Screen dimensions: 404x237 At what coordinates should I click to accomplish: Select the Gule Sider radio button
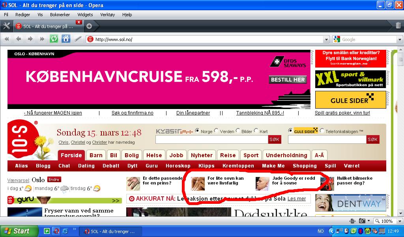point(290,131)
